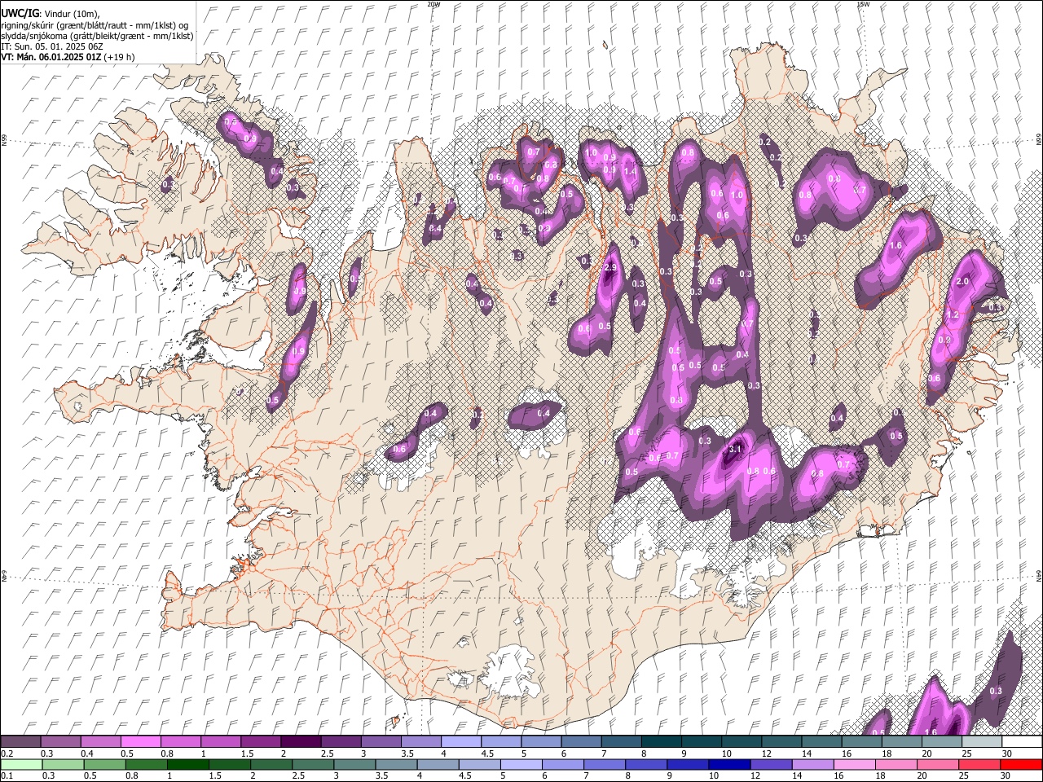Image resolution: width=1043 pixels, height=782 pixels.
Task: Pick the white swatch ending the snow legend
Action: click(1022, 741)
